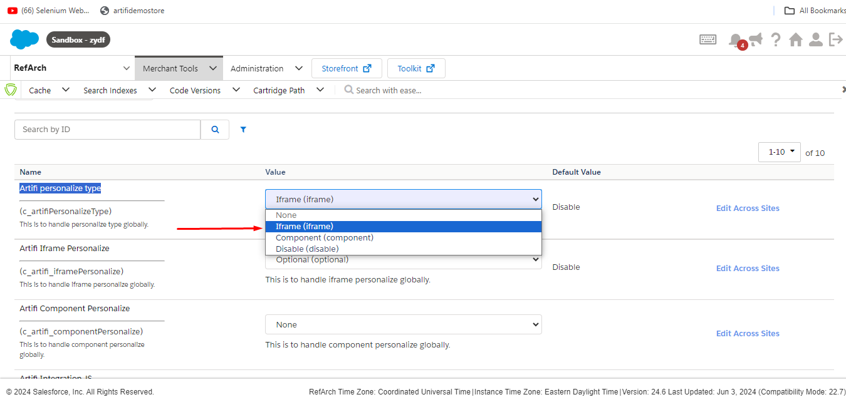
Task: Click the artifidemostore globe icon
Action: [105, 11]
